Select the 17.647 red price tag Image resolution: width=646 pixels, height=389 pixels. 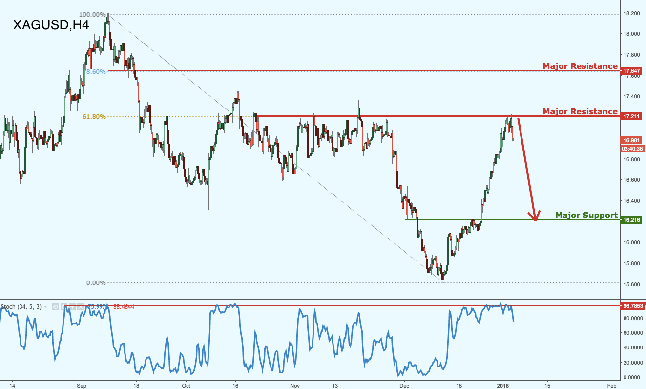coord(632,71)
